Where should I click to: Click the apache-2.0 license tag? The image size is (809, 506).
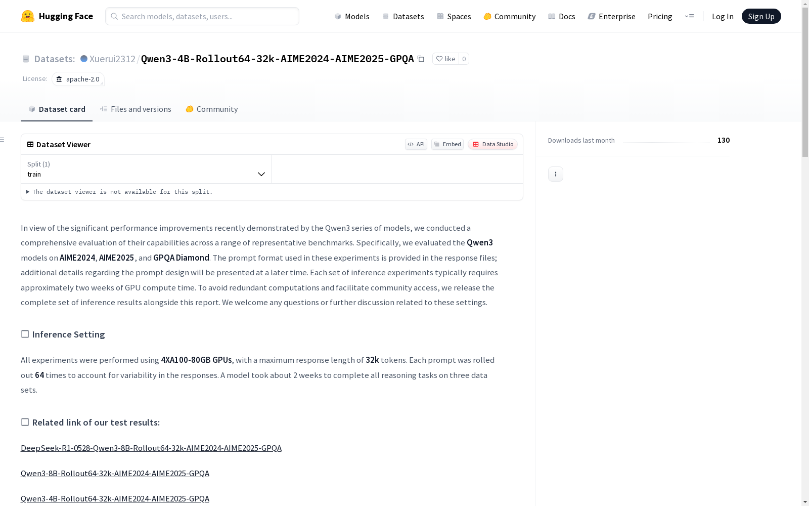78,79
